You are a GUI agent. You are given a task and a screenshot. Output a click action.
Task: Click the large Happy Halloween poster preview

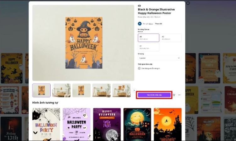(83, 43)
